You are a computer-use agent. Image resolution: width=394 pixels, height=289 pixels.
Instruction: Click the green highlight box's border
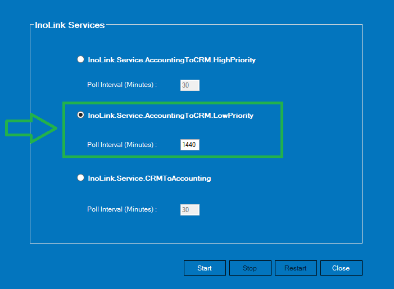(173, 103)
